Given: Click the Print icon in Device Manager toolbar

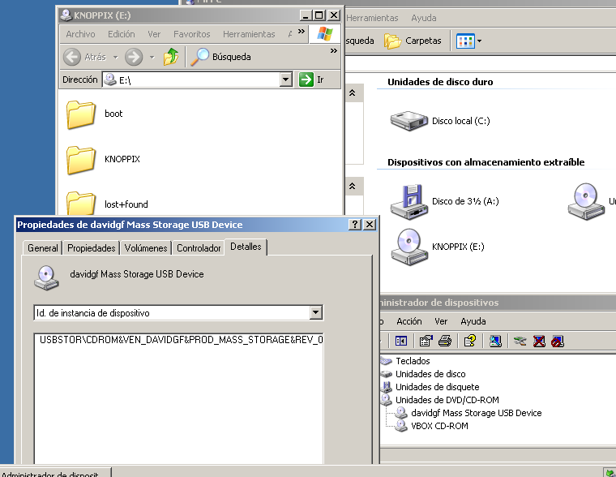Looking at the screenshot, I should (445, 341).
